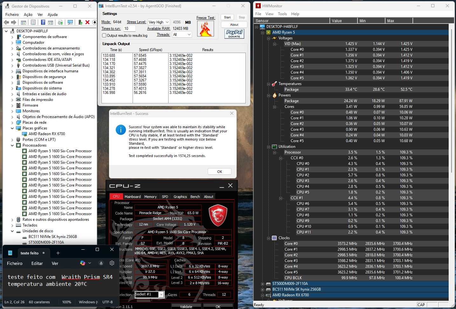Scan for hardware changes monitor icon

[x=70, y=22]
